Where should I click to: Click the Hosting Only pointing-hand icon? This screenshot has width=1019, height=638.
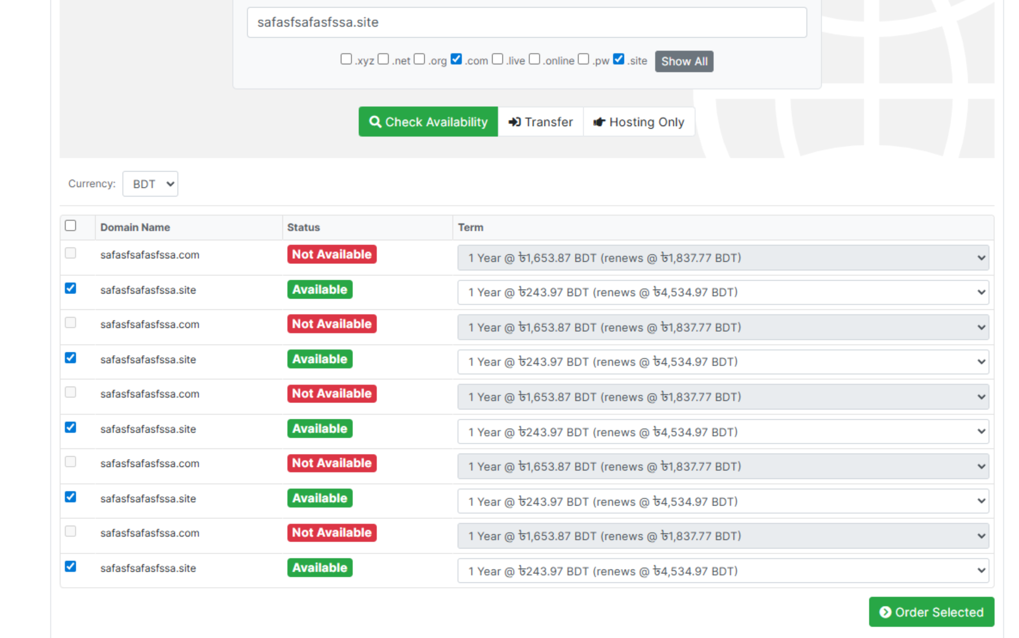(599, 123)
